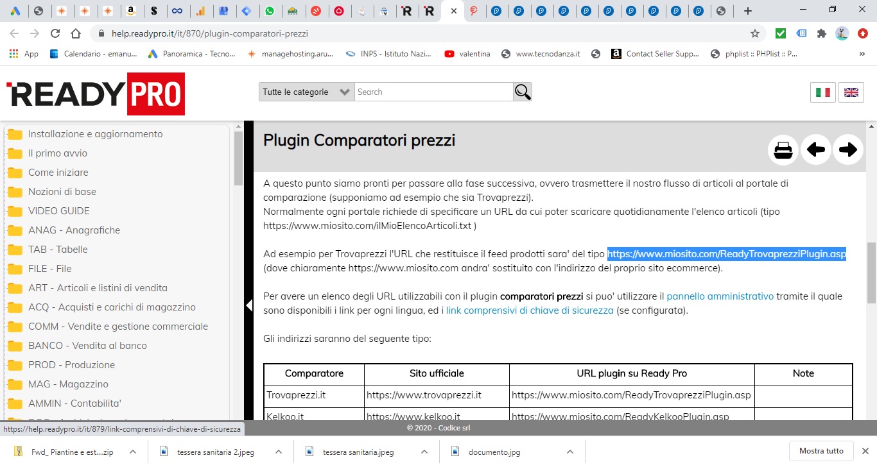Open 'BANCO - Vendita al banco' folder

tap(87, 346)
